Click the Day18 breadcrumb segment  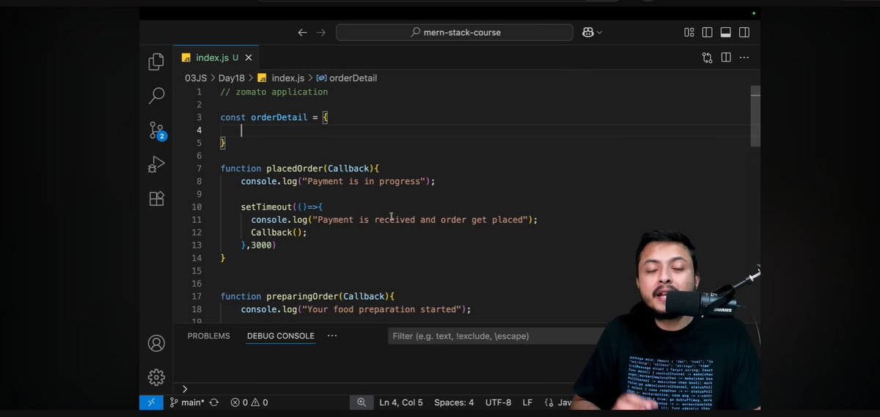pos(232,78)
